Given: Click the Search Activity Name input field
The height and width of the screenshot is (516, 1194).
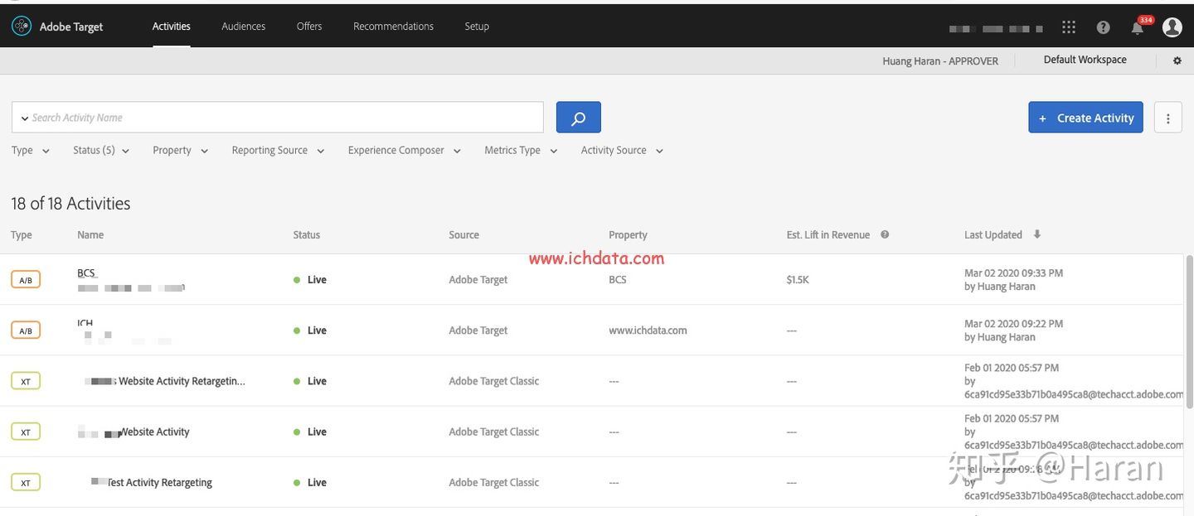Looking at the screenshot, I should (278, 118).
